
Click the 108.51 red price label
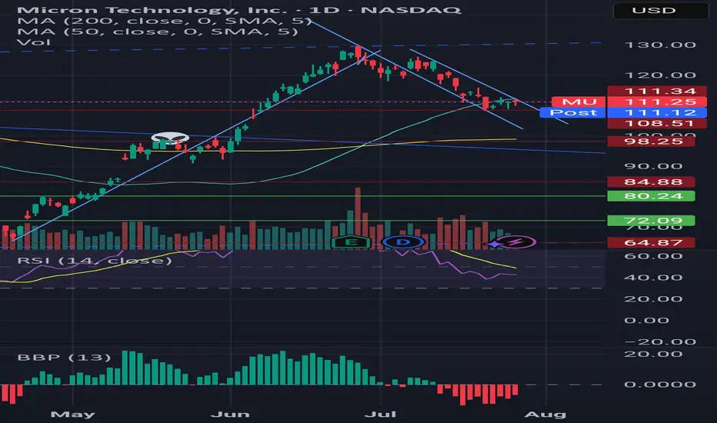tap(657, 123)
